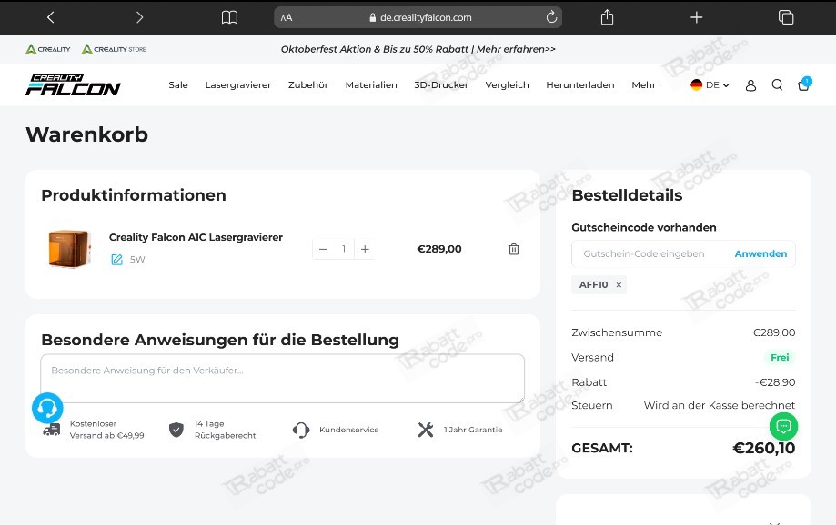Go forward with the browser forward arrow
The image size is (836, 525).
coord(140,17)
